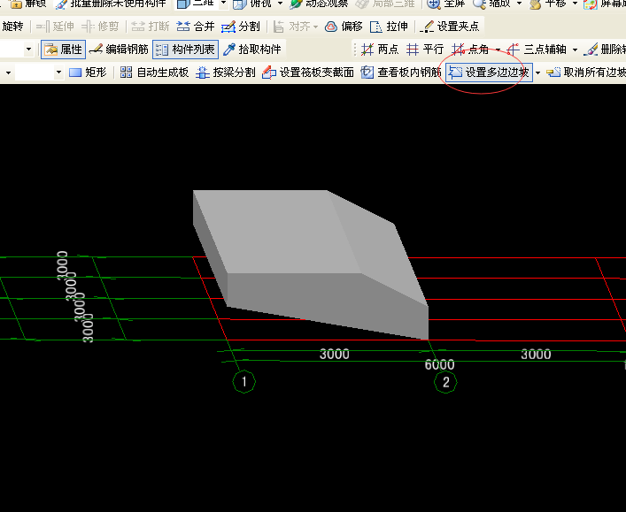Click axis bubble number 1
This screenshot has width=626, height=512.
click(243, 382)
